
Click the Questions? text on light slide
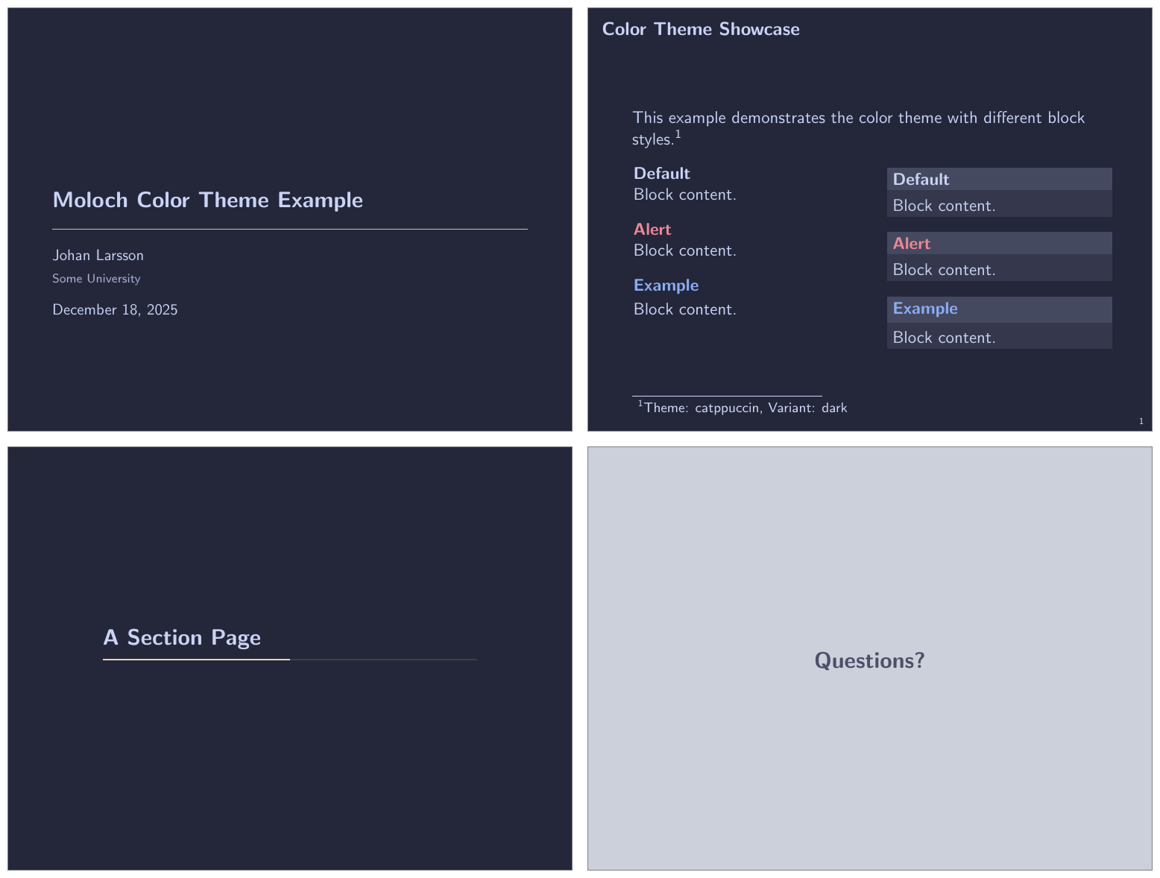click(869, 660)
